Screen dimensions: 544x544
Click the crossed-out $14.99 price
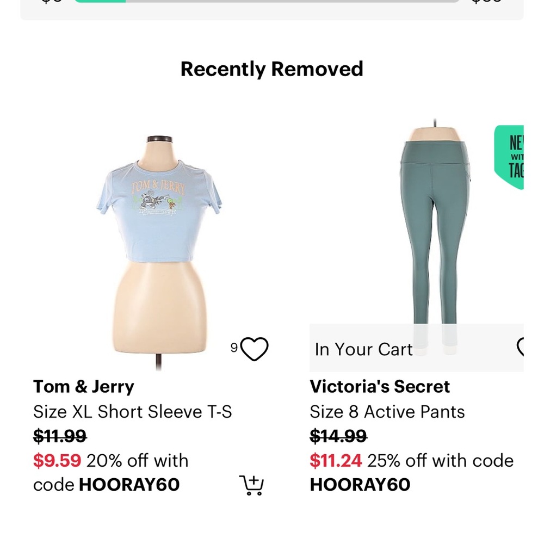338,436
